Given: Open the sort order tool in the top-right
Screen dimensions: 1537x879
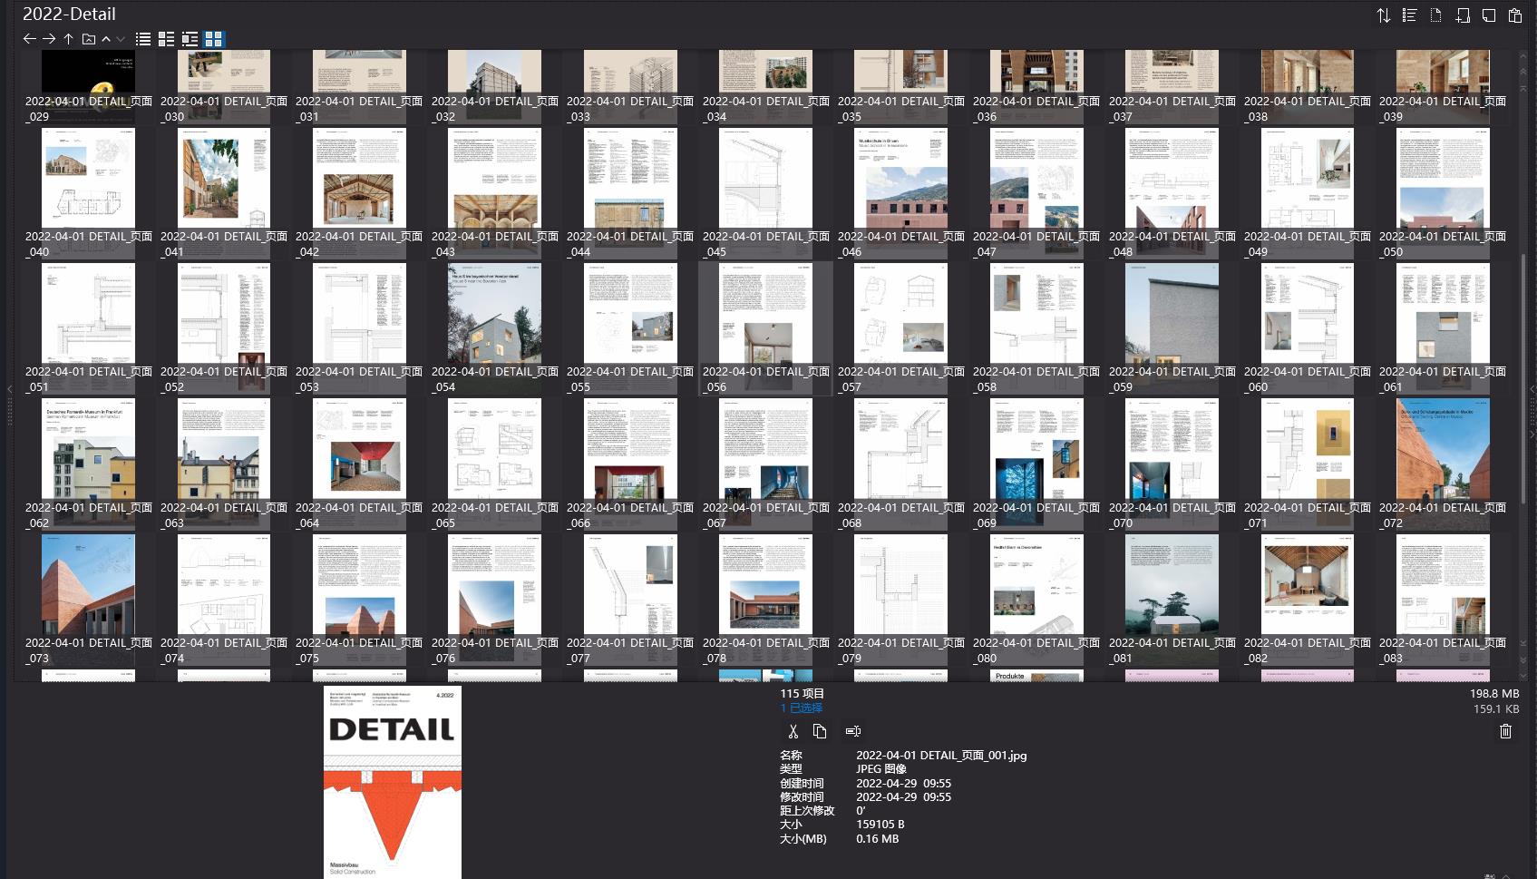Looking at the screenshot, I should (x=1384, y=15).
